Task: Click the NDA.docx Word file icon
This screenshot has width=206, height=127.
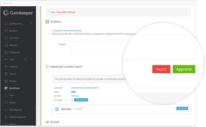Action: [57, 109]
